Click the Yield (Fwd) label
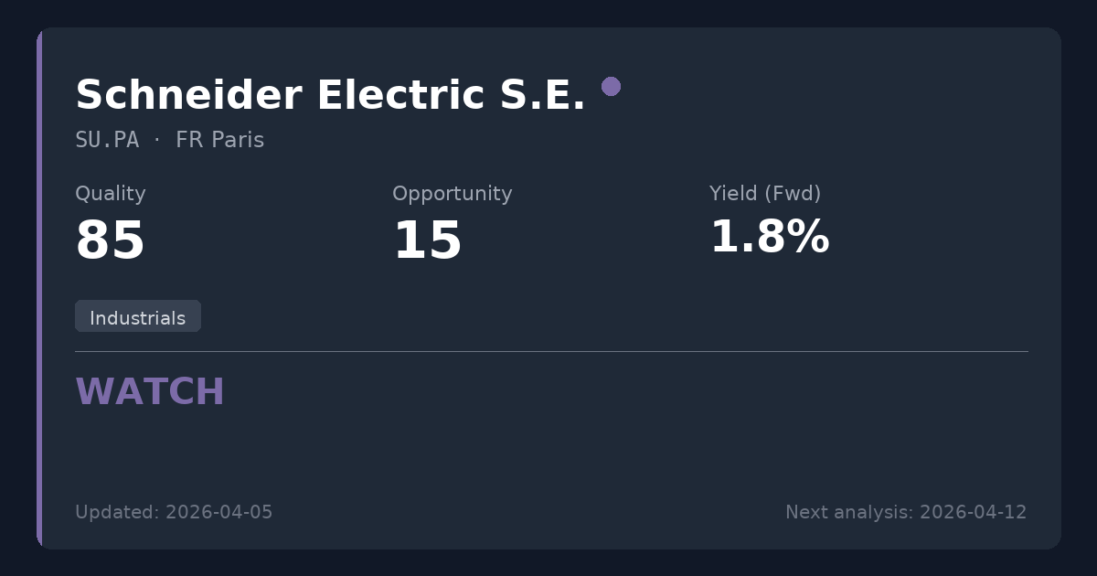The image size is (1097, 576). 765,194
